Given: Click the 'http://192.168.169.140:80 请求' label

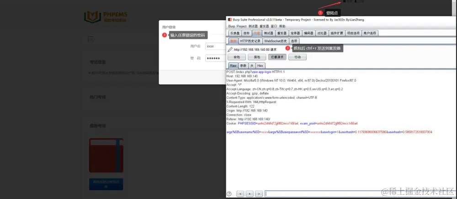Looking at the screenshot, I should tap(255, 50).
